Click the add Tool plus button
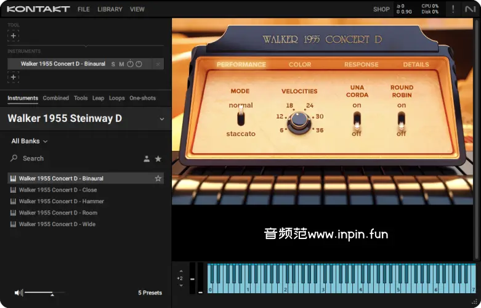 [x=14, y=36]
